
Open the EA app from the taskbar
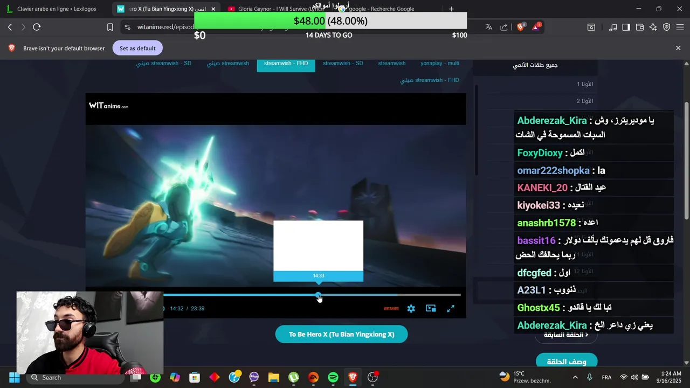click(x=313, y=377)
